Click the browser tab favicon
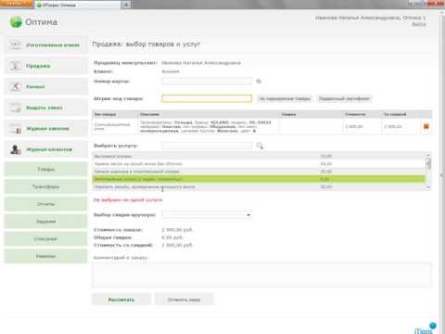 point(39,5)
